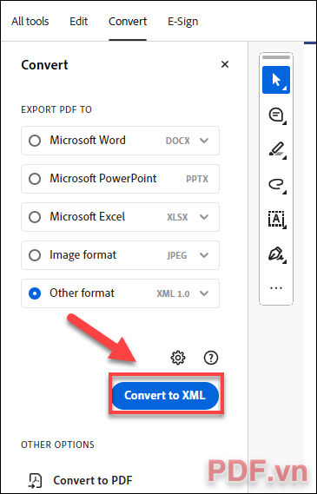Open the help question mark icon
The height and width of the screenshot is (494, 317).
click(211, 358)
